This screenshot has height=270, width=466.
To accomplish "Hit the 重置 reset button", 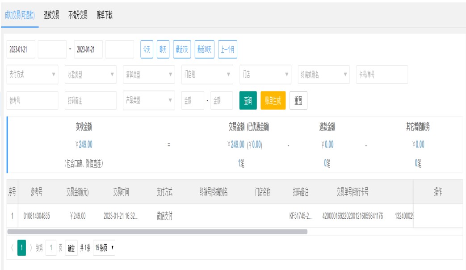I will point(298,101).
